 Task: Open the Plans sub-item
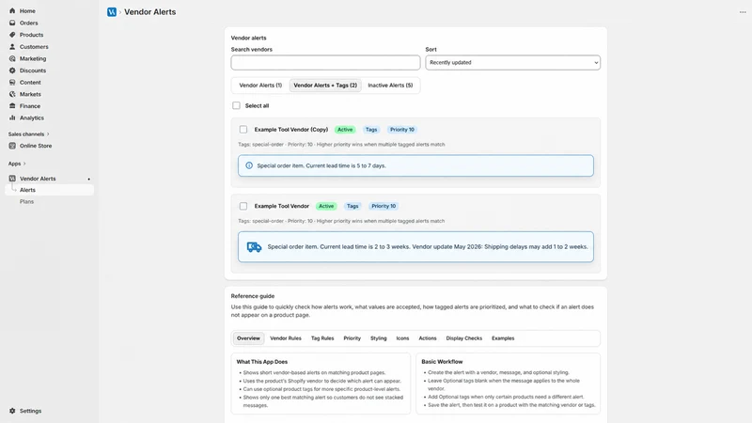(x=27, y=202)
